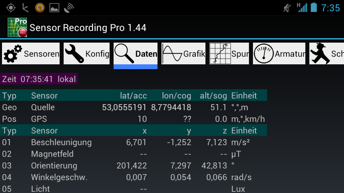Image resolution: width=344 pixels, height=193 pixels.
Task: Tap the alt/sog column header
Action: click(213, 96)
